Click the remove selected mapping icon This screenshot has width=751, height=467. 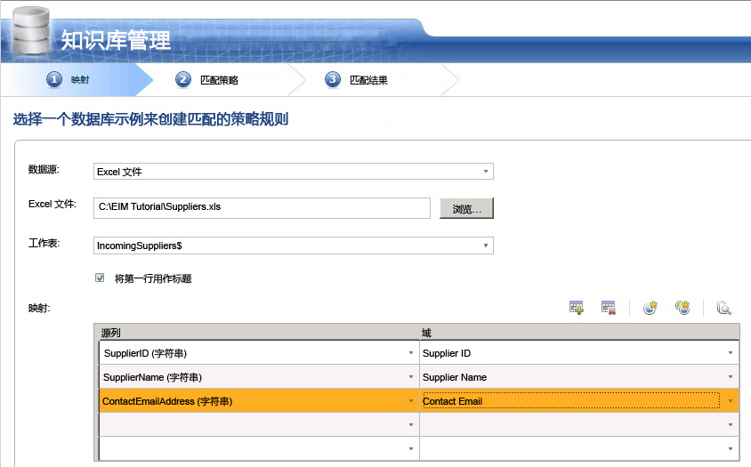coord(609,308)
